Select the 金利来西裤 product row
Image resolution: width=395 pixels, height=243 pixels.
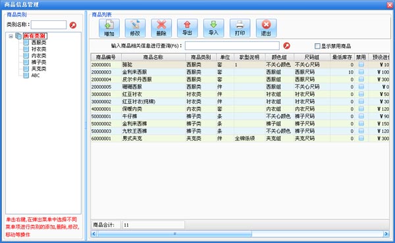click(x=240, y=123)
